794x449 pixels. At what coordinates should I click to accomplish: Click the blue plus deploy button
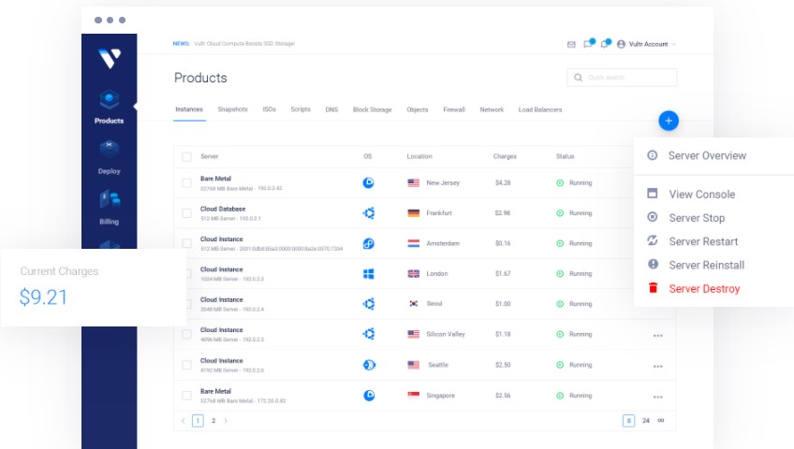click(x=668, y=121)
